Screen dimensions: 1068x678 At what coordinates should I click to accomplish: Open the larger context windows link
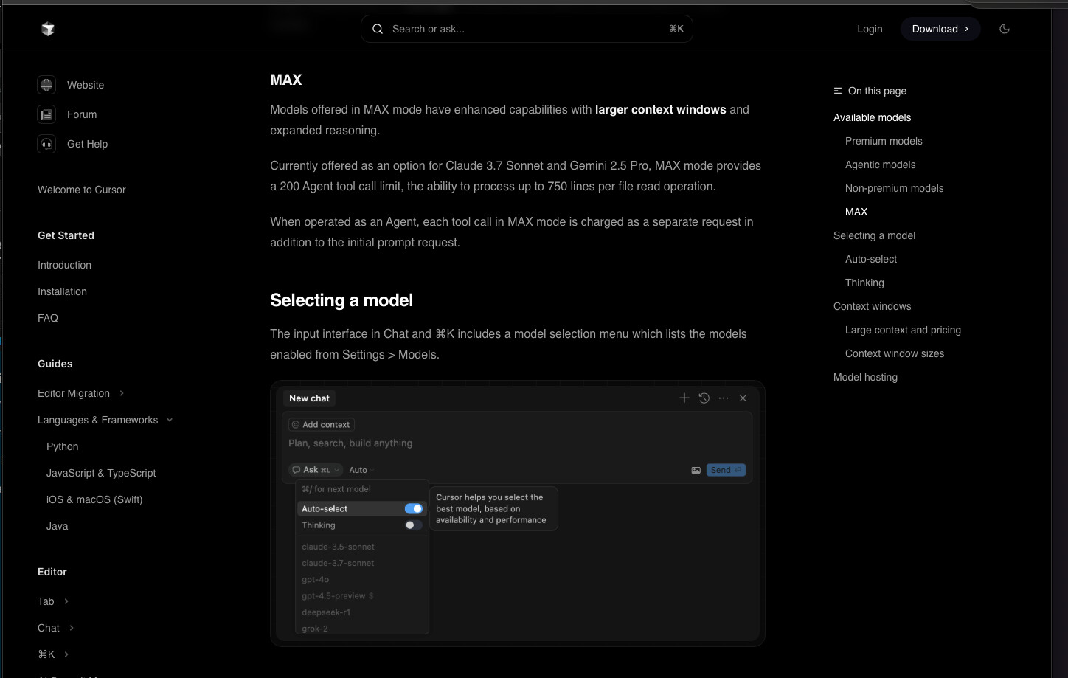pos(661,109)
